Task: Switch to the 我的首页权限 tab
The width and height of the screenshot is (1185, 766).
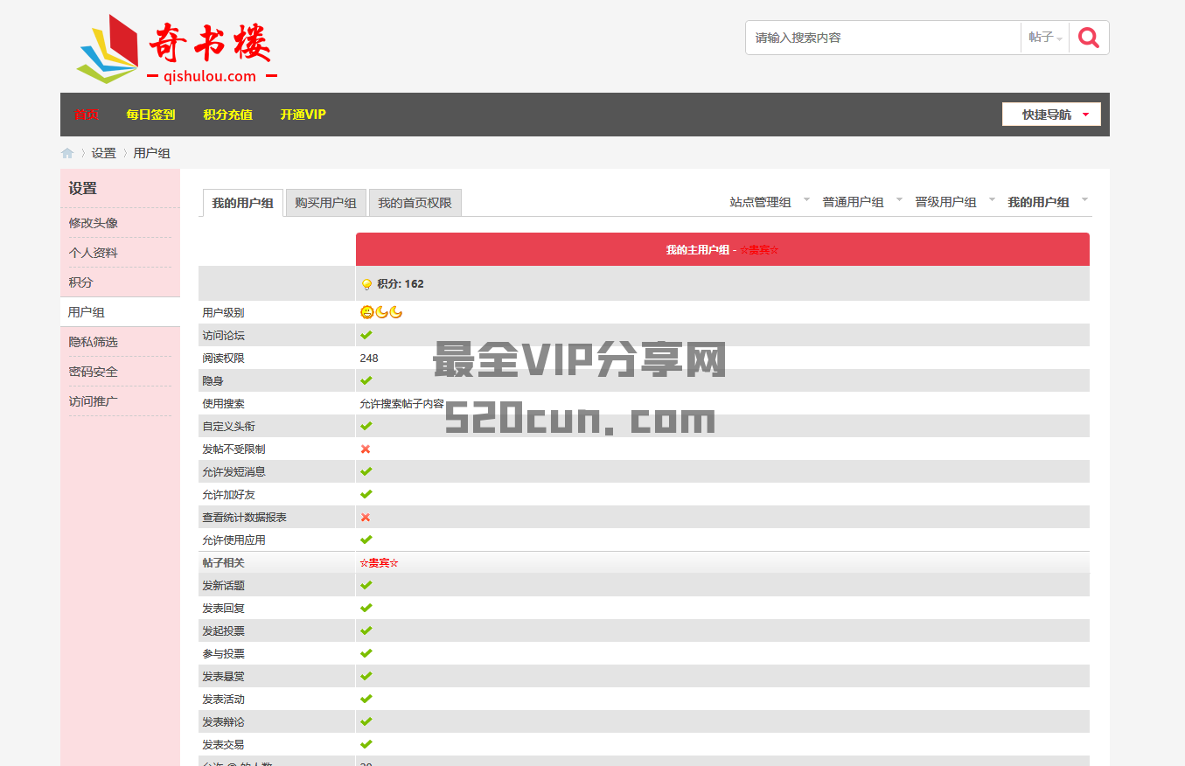Action: pos(415,203)
